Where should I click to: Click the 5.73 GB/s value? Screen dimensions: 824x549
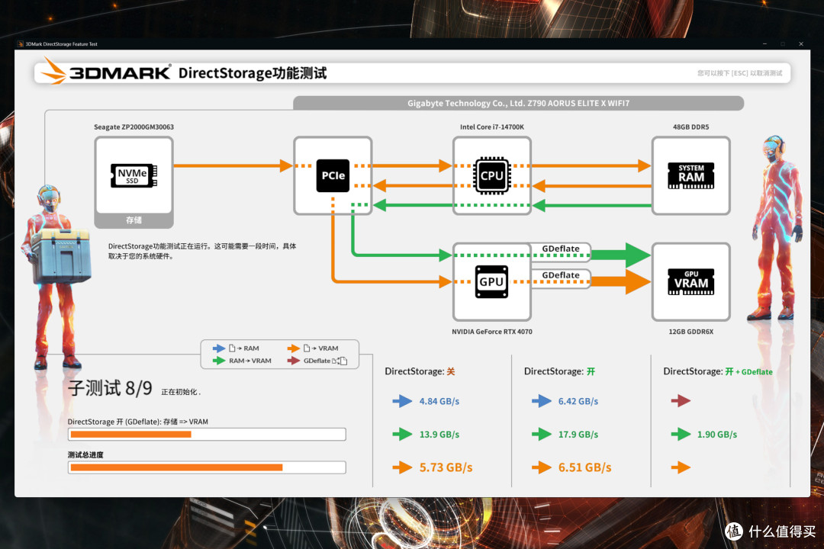(446, 467)
